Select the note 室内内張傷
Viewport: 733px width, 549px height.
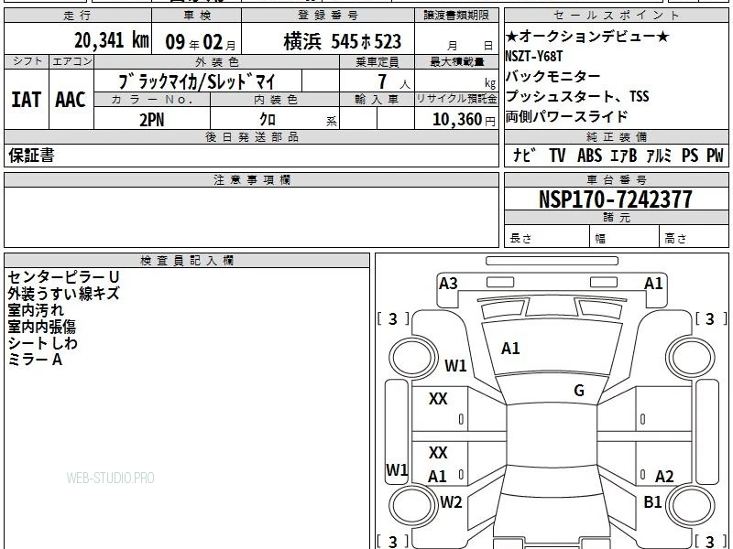(41, 327)
